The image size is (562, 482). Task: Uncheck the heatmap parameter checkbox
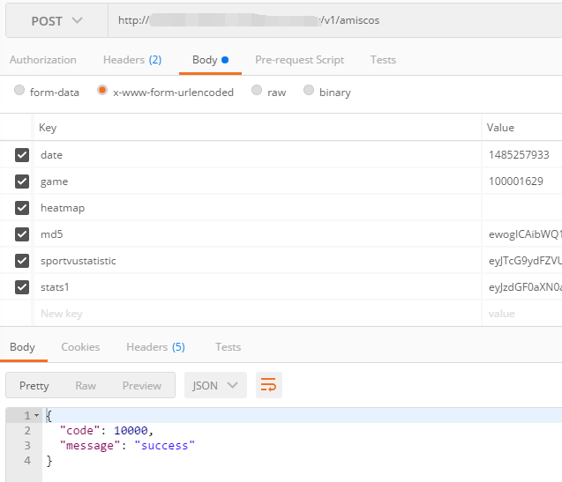tap(22, 208)
